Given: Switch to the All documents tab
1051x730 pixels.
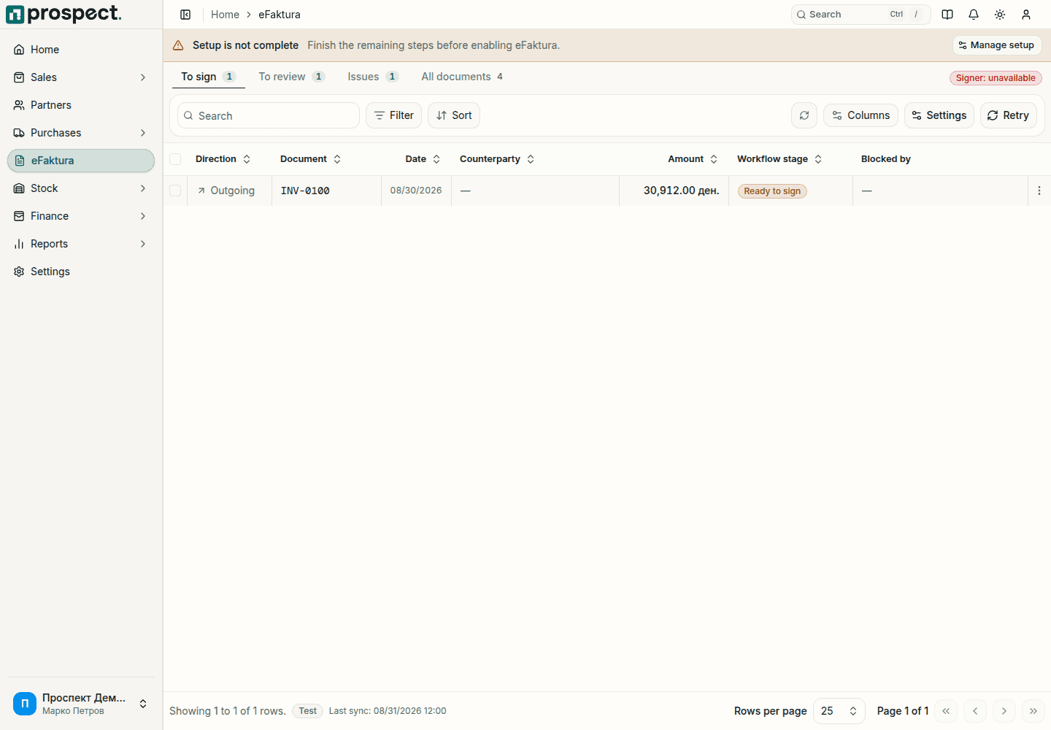Looking at the screenshot, I should [462, 77].
